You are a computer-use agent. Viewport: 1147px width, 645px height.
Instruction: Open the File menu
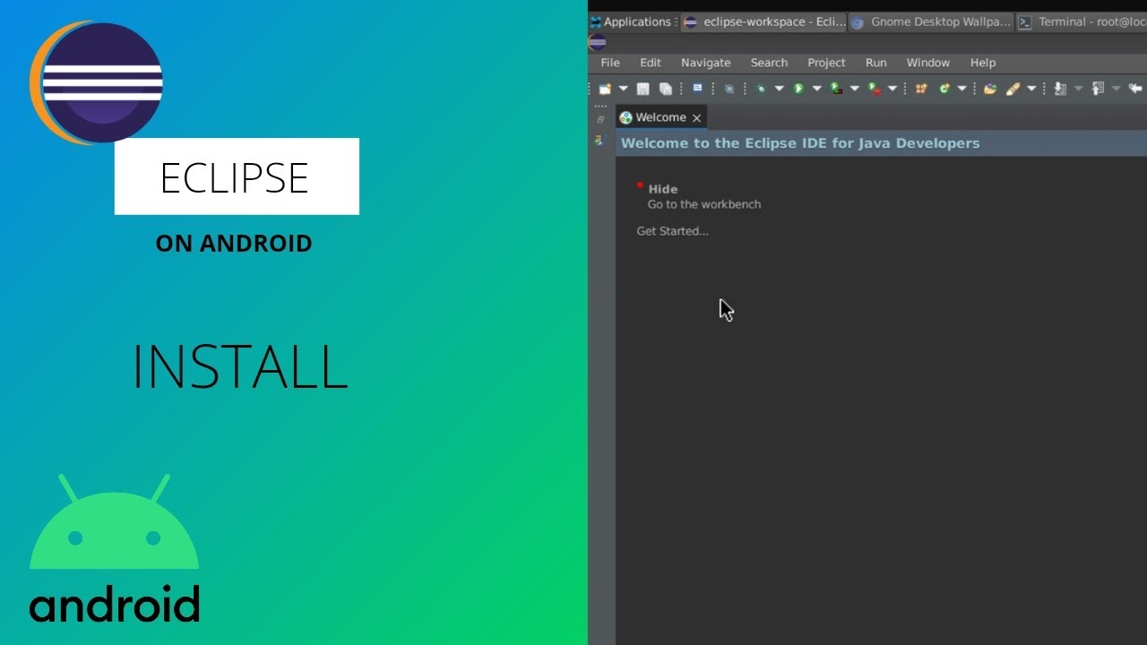(x=610, y=63)
